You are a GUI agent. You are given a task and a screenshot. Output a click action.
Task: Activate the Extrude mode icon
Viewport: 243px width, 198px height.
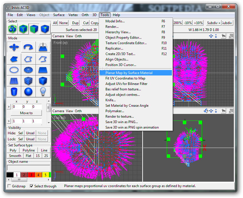point(43,47)
